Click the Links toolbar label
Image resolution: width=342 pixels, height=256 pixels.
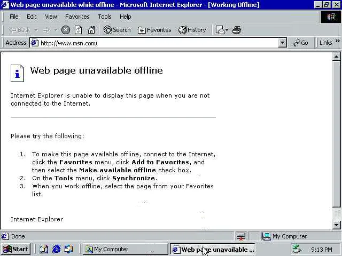tap(325, 43)
